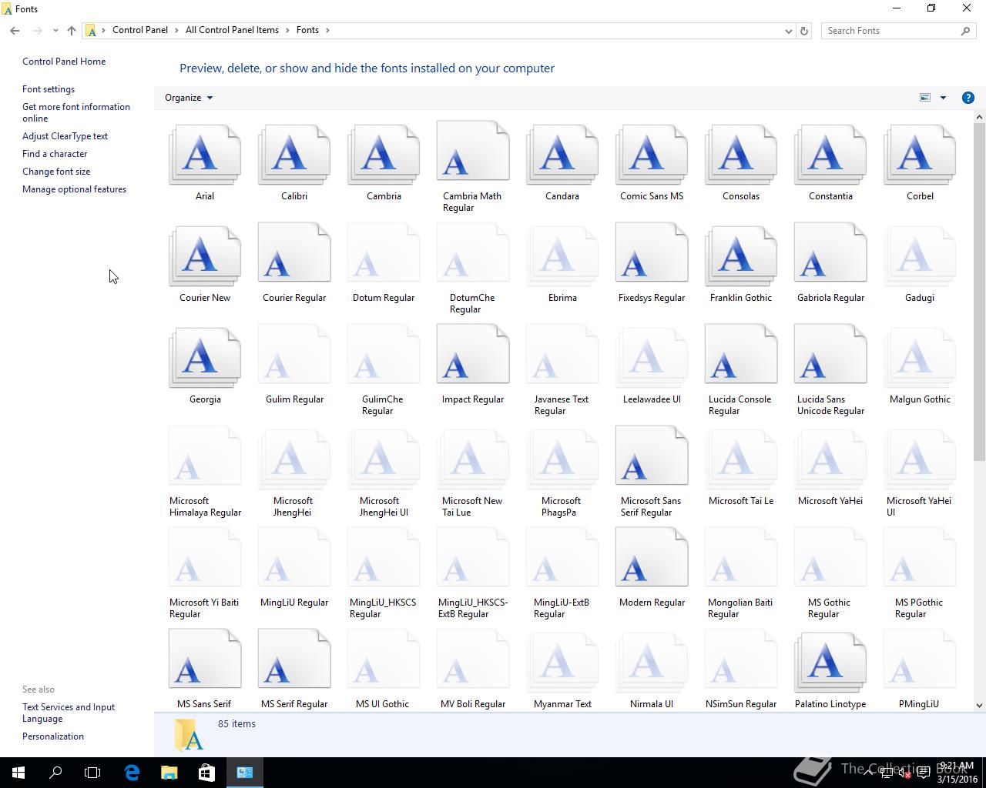This screenshot has height=788, width=986.
Task: Navigate to All Control Panel Items breadcrumb
Action: pyautogui.click(x=232, y=30)
